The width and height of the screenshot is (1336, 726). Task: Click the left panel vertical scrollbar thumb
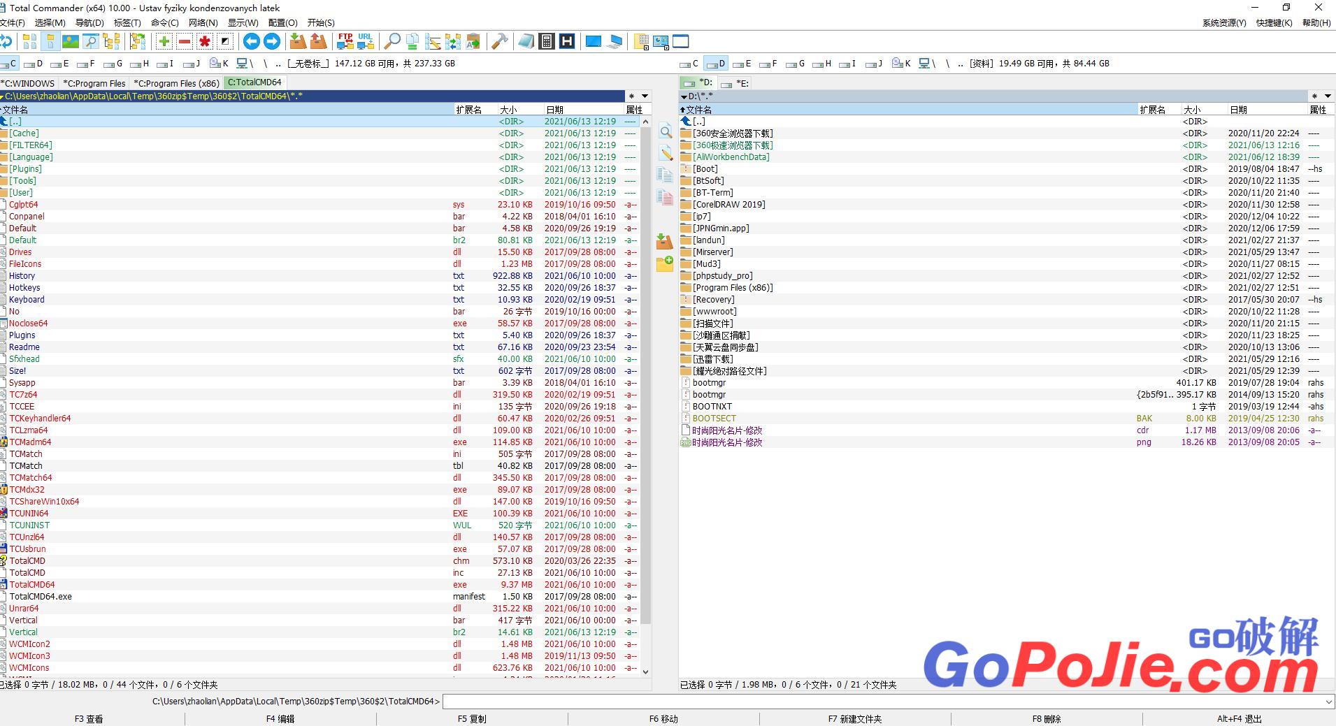point(645,376)
